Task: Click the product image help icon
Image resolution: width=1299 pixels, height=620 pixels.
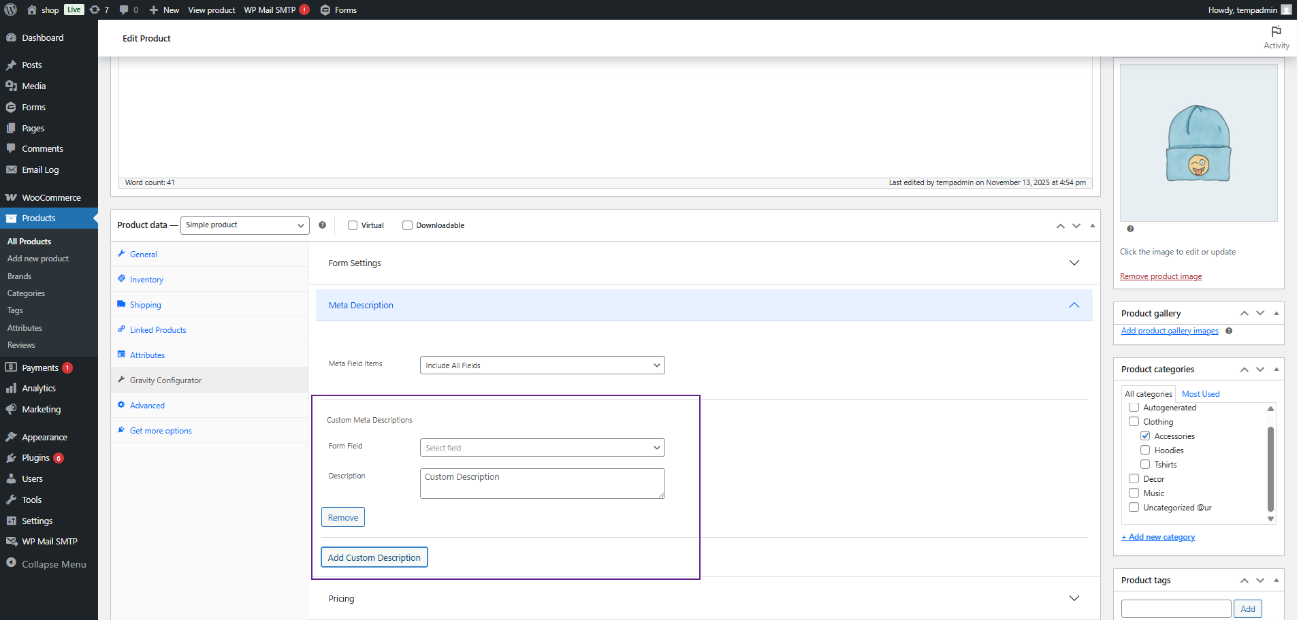Action: 1130,229
